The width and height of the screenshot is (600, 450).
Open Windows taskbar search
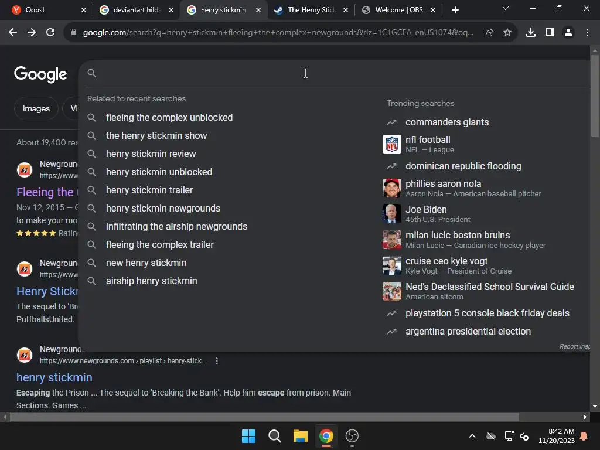click(x=274, y=436)
